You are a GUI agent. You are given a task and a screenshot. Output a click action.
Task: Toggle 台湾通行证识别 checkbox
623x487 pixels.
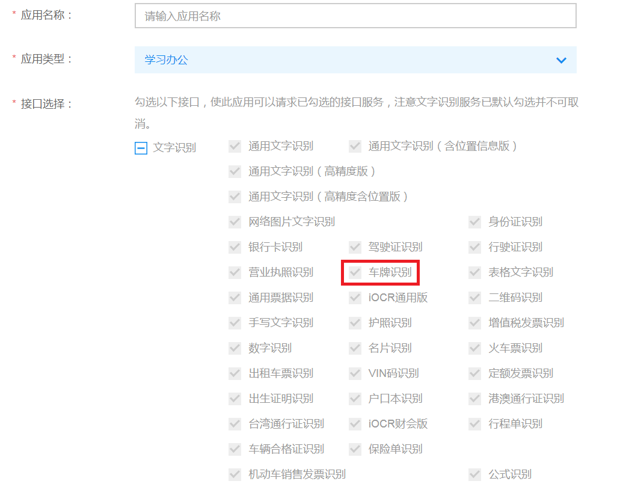pos(235,424)
